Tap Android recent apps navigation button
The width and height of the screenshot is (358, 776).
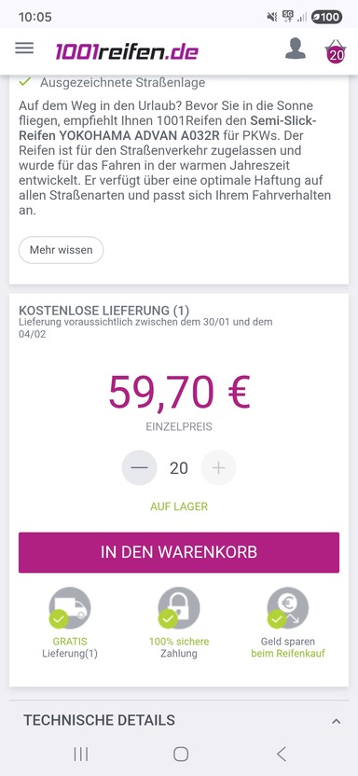[x=80, y=754]
